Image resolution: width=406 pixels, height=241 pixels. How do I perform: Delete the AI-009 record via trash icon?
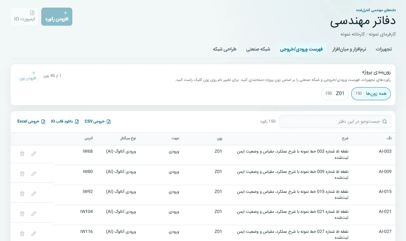pos(22,174)
